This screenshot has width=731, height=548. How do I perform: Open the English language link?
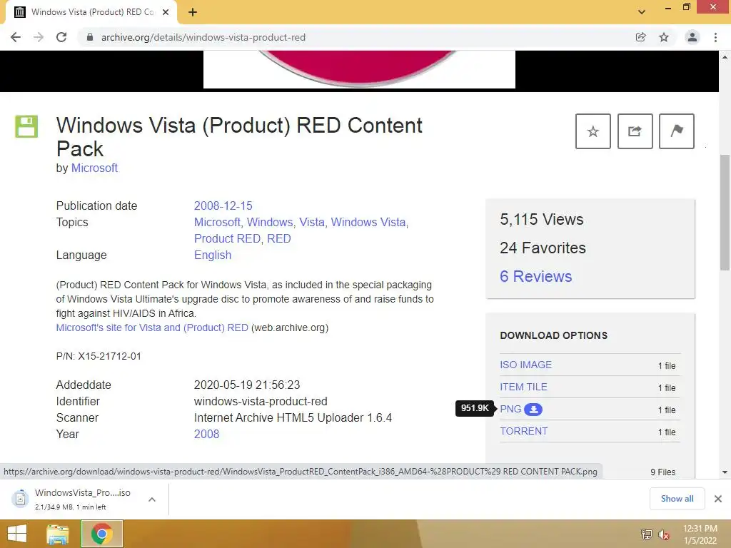213,255
